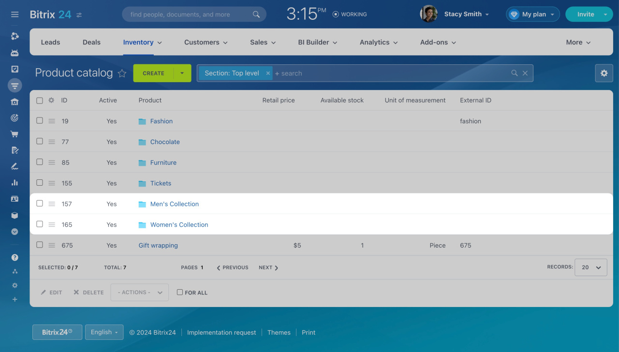The height and width of the screenshot is (352, 619).
Task: Click the search magnifier in filter bar
Action: (x=515, y=73)
